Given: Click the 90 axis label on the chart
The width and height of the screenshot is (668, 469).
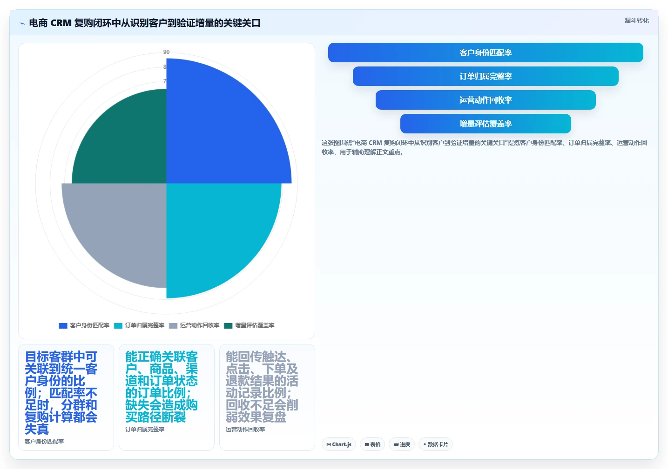Looking at the screenshot, I should pos(166,52).
